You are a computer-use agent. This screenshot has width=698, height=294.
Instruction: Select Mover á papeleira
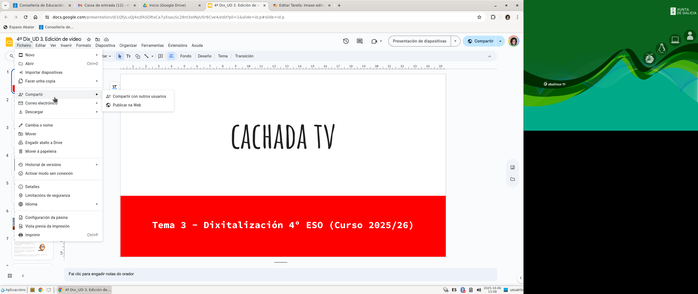coord(59,151)
